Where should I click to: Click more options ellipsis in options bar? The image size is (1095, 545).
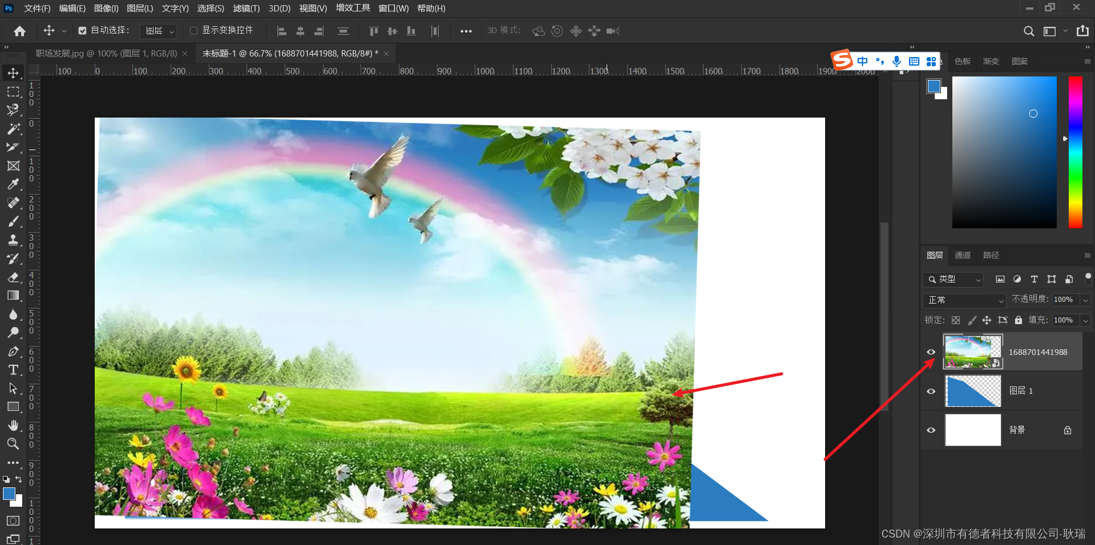(466, 31)
